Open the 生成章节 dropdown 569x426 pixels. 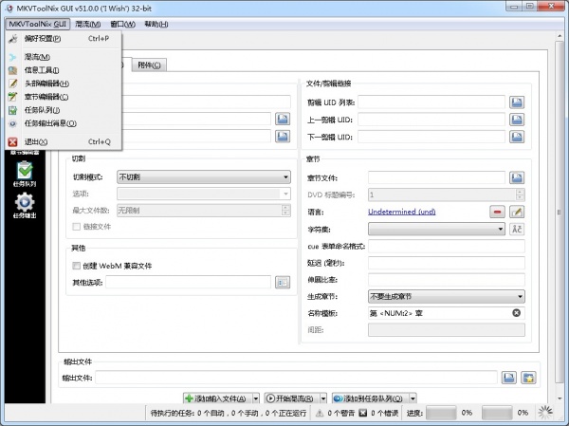pos(446,297)
